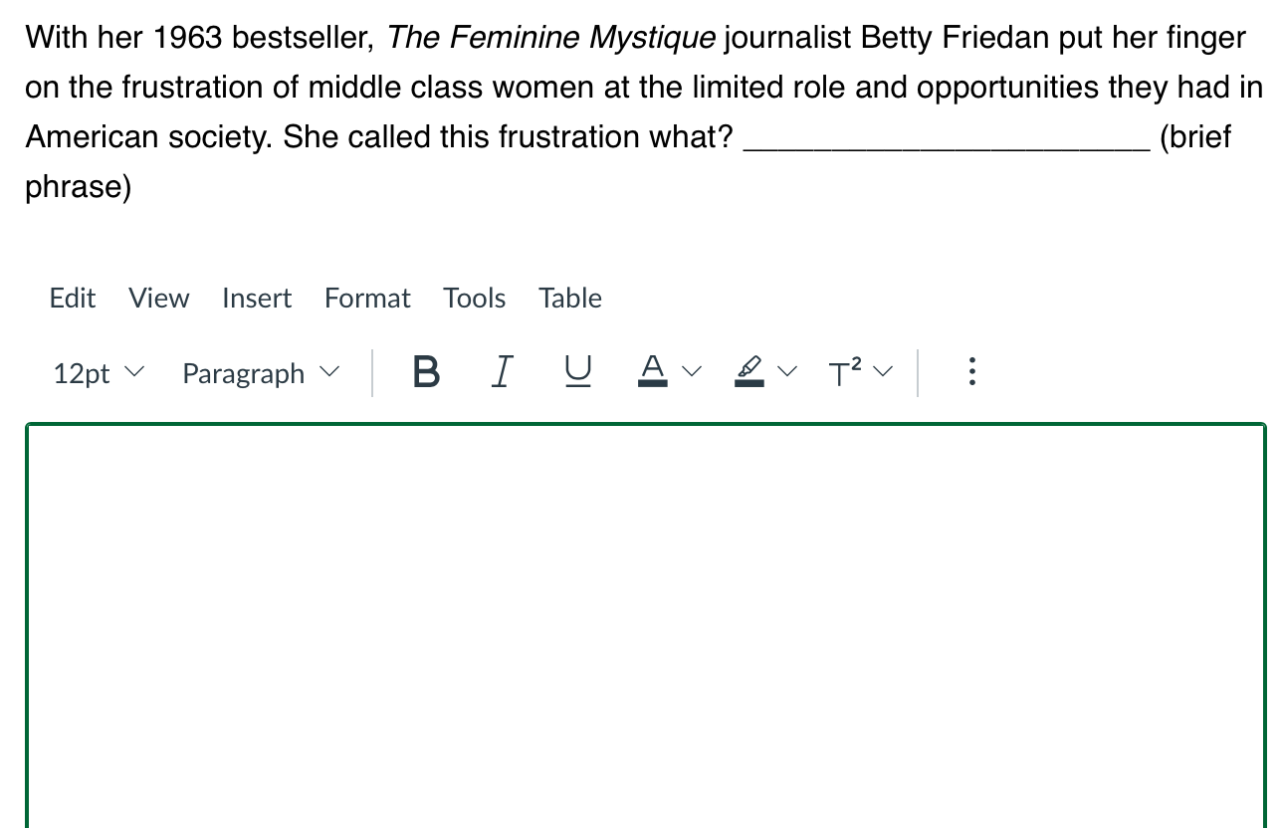Select the Paragraph style control
The width and height of the screenshot is (1280, 828).
[243, 373]
